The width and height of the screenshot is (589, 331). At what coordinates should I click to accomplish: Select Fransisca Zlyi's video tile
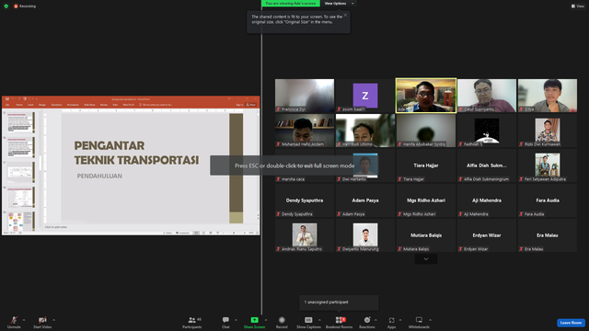(x=305, y=96)
